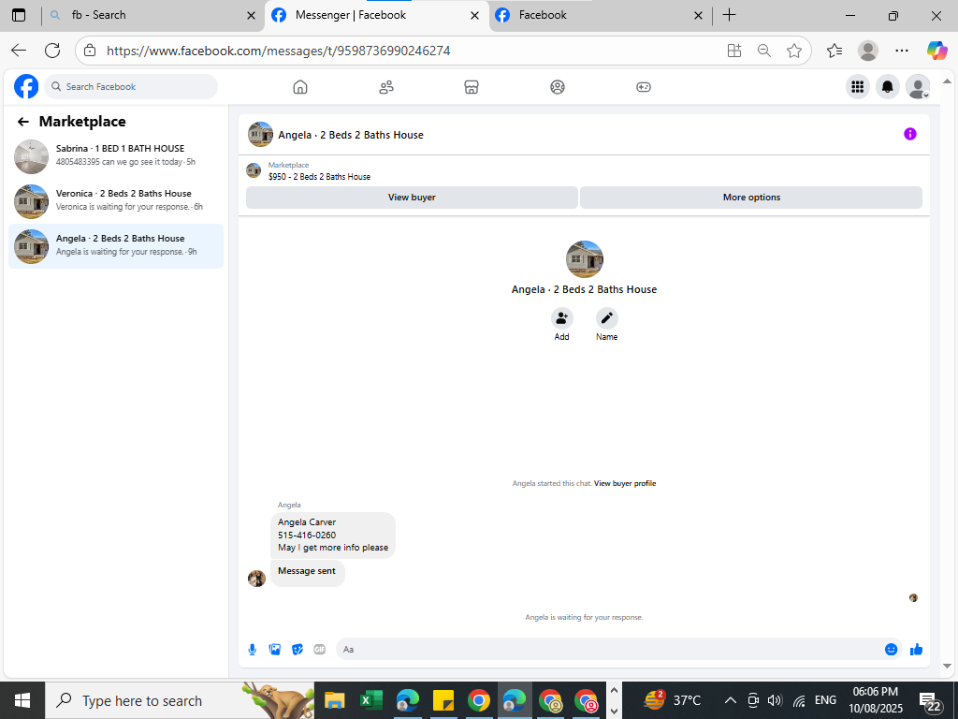Click the ENG language indicator
This screenshot has height=719, width=958.
pyautogui.click(x=825, y=700)
